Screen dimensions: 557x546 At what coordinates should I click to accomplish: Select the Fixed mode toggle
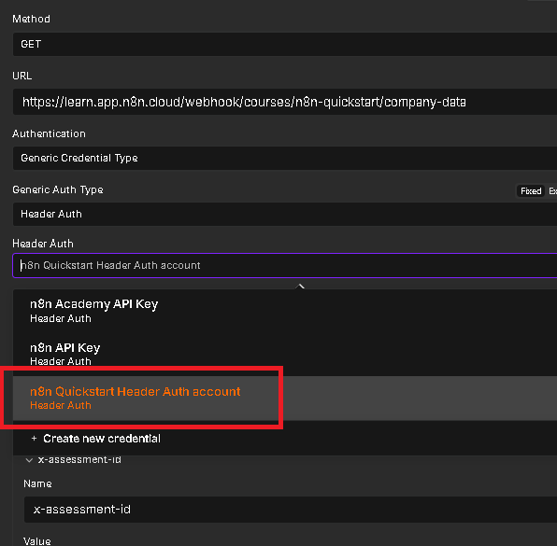[x=531, y=191]
